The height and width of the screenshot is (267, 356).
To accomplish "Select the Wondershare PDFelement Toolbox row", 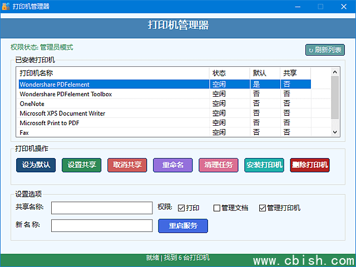I will point(165,94).
